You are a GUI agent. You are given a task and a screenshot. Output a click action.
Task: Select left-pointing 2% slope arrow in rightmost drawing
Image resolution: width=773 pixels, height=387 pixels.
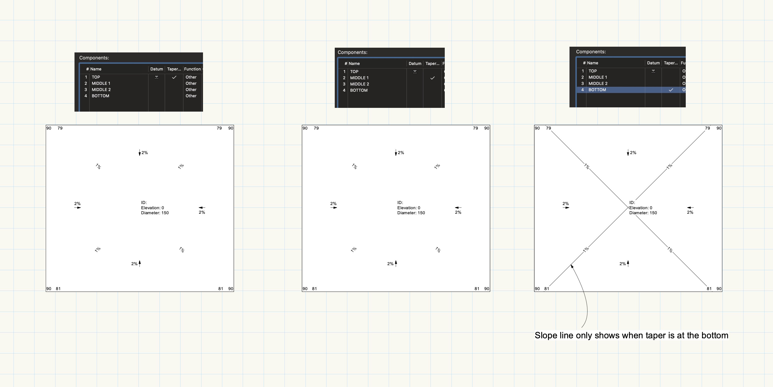(690, 207)
